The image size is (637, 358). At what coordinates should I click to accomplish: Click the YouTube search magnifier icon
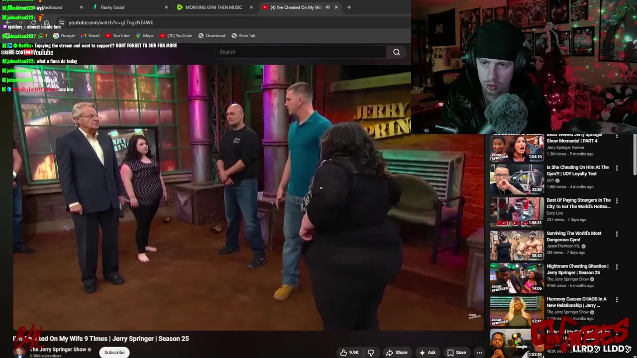click(397, 52)
